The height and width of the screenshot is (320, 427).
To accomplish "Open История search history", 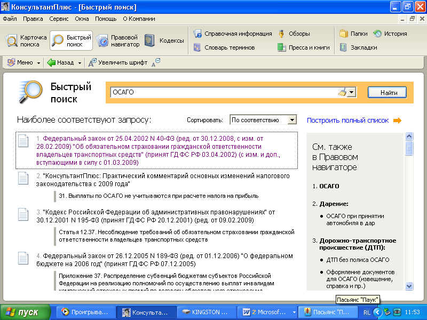I will 390,34.
